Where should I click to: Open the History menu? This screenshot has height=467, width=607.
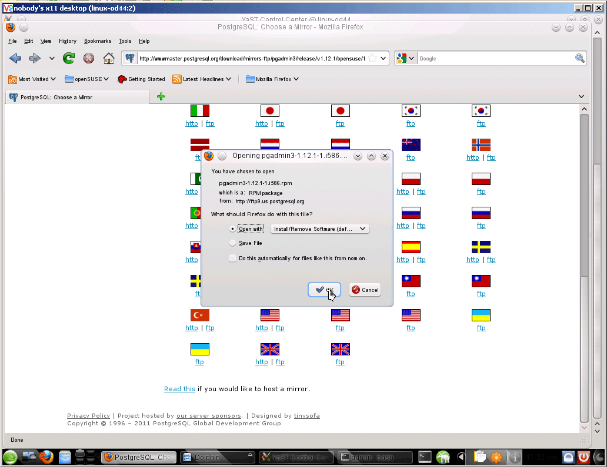(68, 41)
